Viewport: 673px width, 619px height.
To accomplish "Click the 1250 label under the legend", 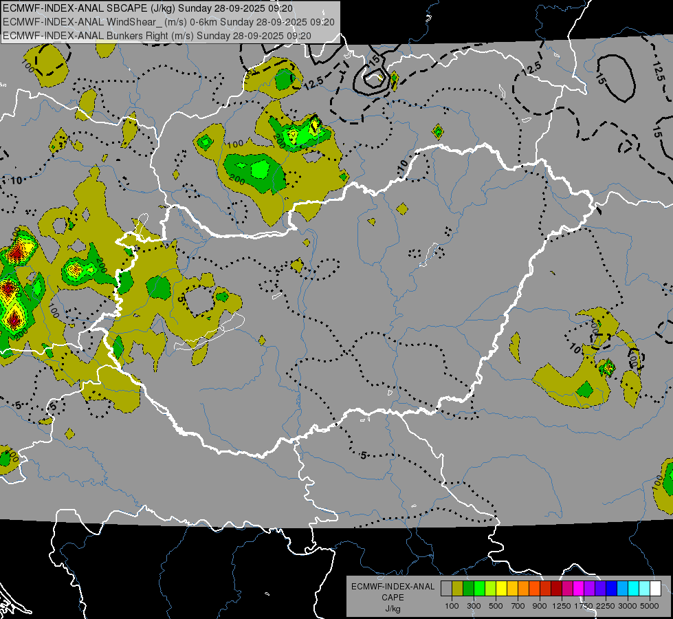I will tap(562, 606).
